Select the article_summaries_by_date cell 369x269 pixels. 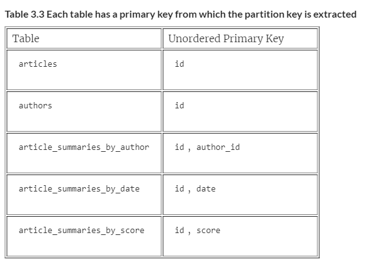tap(84, 195)
